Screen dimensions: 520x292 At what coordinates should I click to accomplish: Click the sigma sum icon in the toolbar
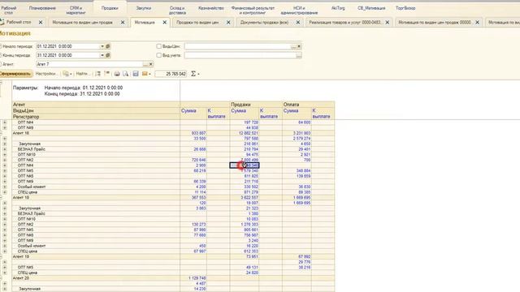[x=194, y=74]
